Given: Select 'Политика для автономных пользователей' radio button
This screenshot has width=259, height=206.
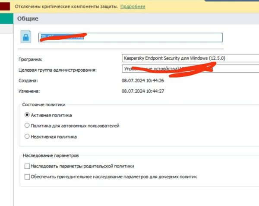Looking at the screenshot, I should [27, 126].
